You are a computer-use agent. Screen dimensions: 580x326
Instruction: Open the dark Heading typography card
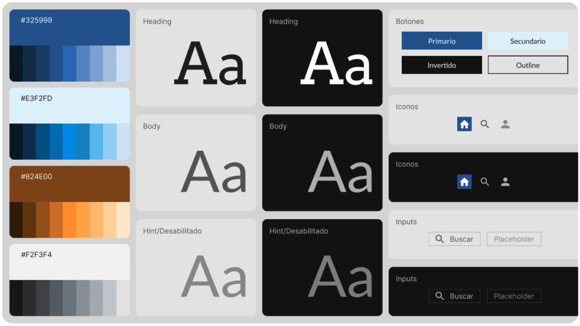pyautogui.click(x=322, y=58)
